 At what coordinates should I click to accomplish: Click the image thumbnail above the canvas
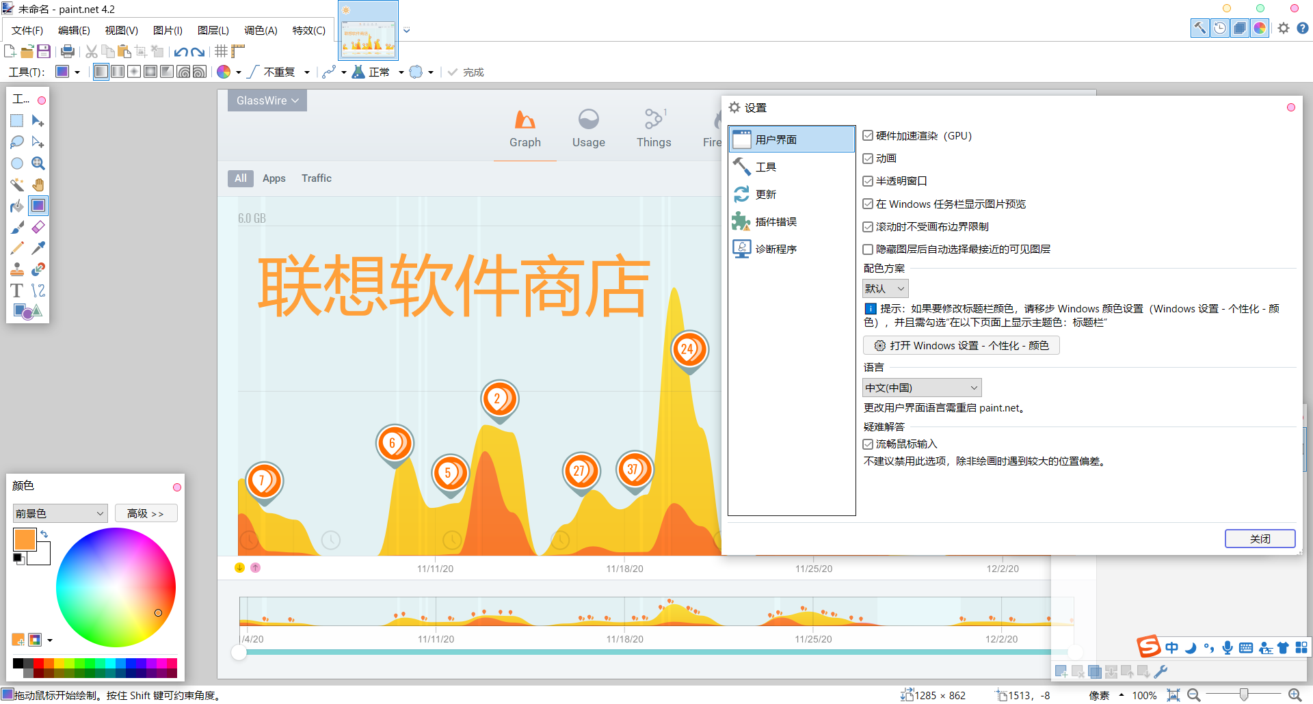pyautogui.click(x=368, y=31)
